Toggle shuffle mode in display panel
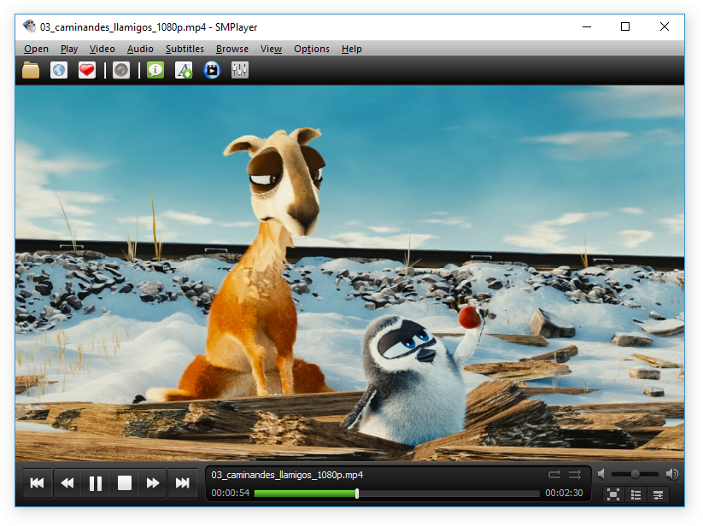This screenshot has width=703, height=526. 575,475
